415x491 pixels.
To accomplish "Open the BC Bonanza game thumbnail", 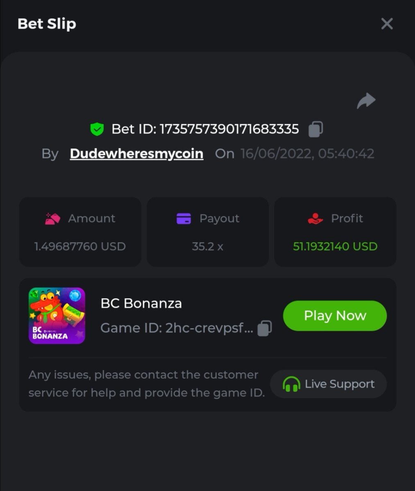I will (57, 315).
